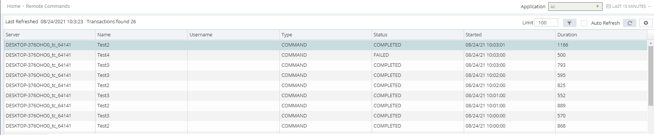Click the Limit input field
Image resolution: width=654 pixels, height=135 pixels.
pos(546,23)
